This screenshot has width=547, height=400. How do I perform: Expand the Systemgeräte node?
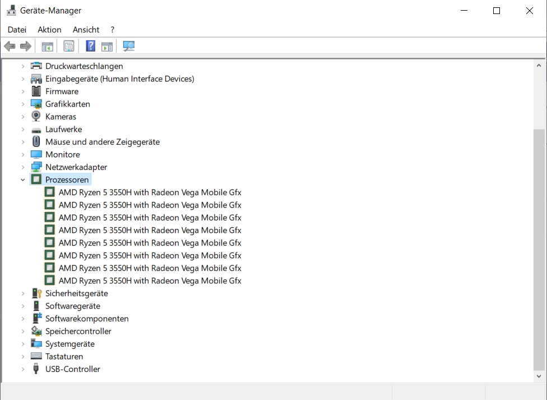(x=22, y=344)
